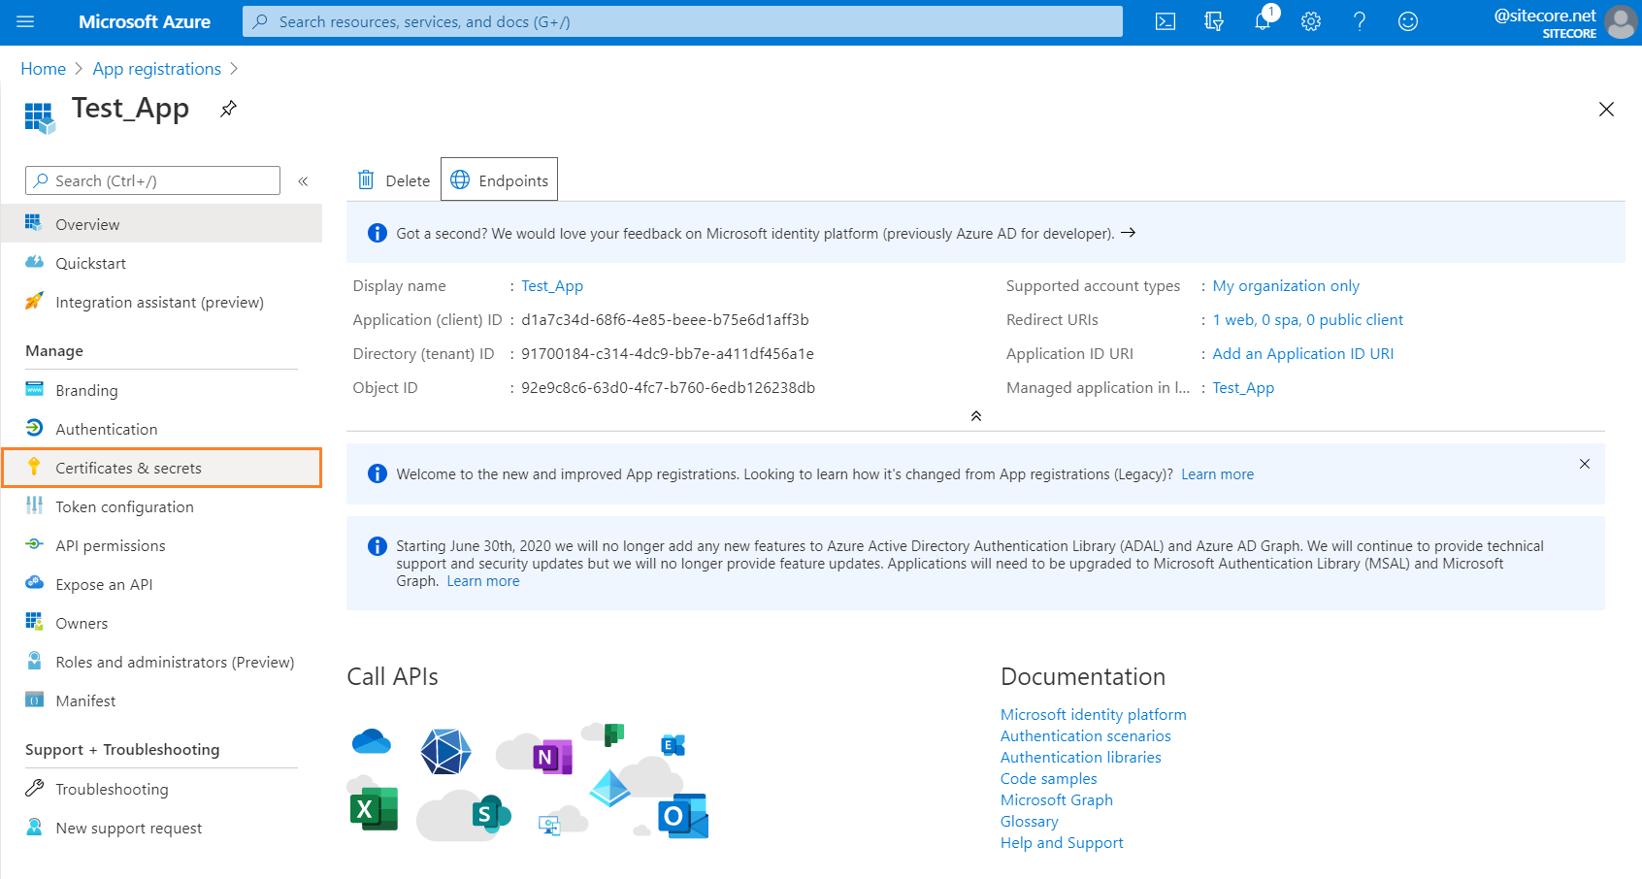Open the Glossary link
Image resolution: width=1642 pixels, height=879 pixels.
pyautogui.click(x=1030, y=821)
